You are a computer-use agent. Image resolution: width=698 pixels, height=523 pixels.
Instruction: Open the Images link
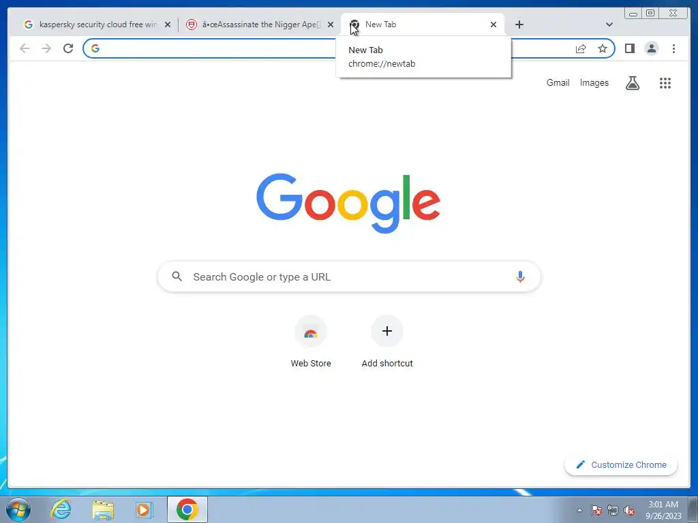(x=594, y=82)
